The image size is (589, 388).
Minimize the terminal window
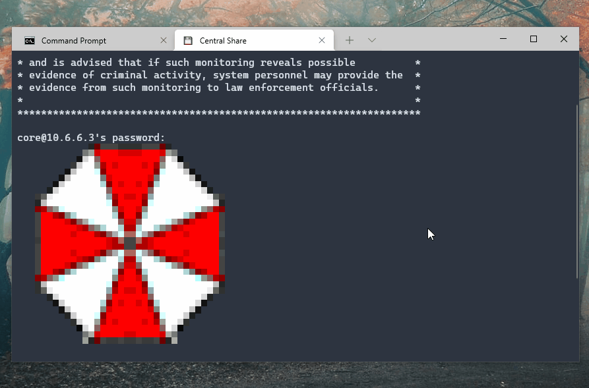coord(503,39)
